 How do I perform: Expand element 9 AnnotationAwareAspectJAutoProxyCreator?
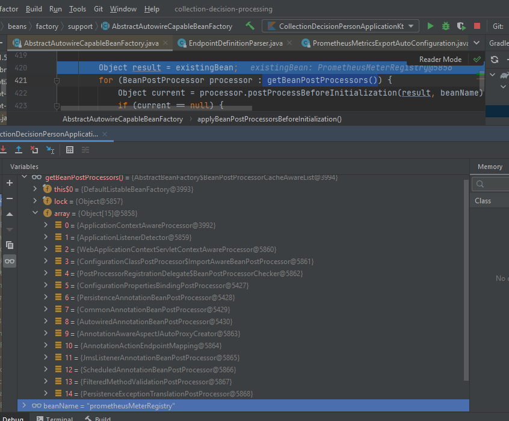pos(46,333)
